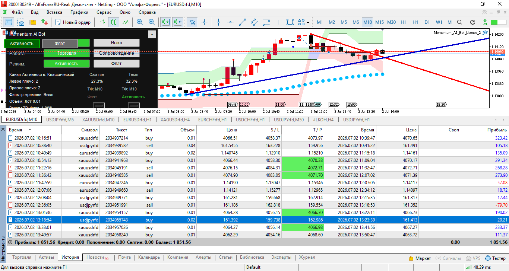Open the search magnifier icon
The width and height of the screenshot is (509, 271).
[460, 22]
